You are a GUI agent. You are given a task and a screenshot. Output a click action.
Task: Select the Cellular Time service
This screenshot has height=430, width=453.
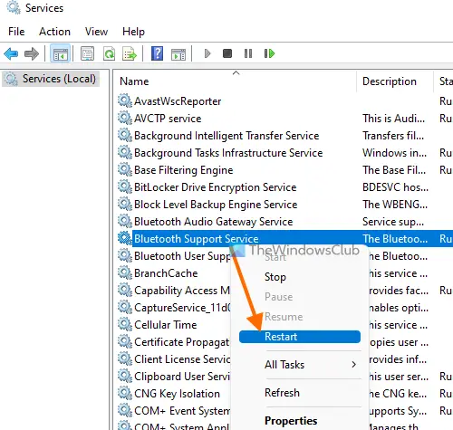pyautogui.click(x=165, y=325)
